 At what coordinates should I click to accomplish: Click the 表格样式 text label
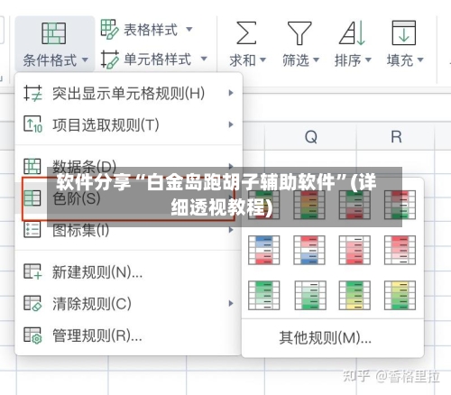point(151,30)
